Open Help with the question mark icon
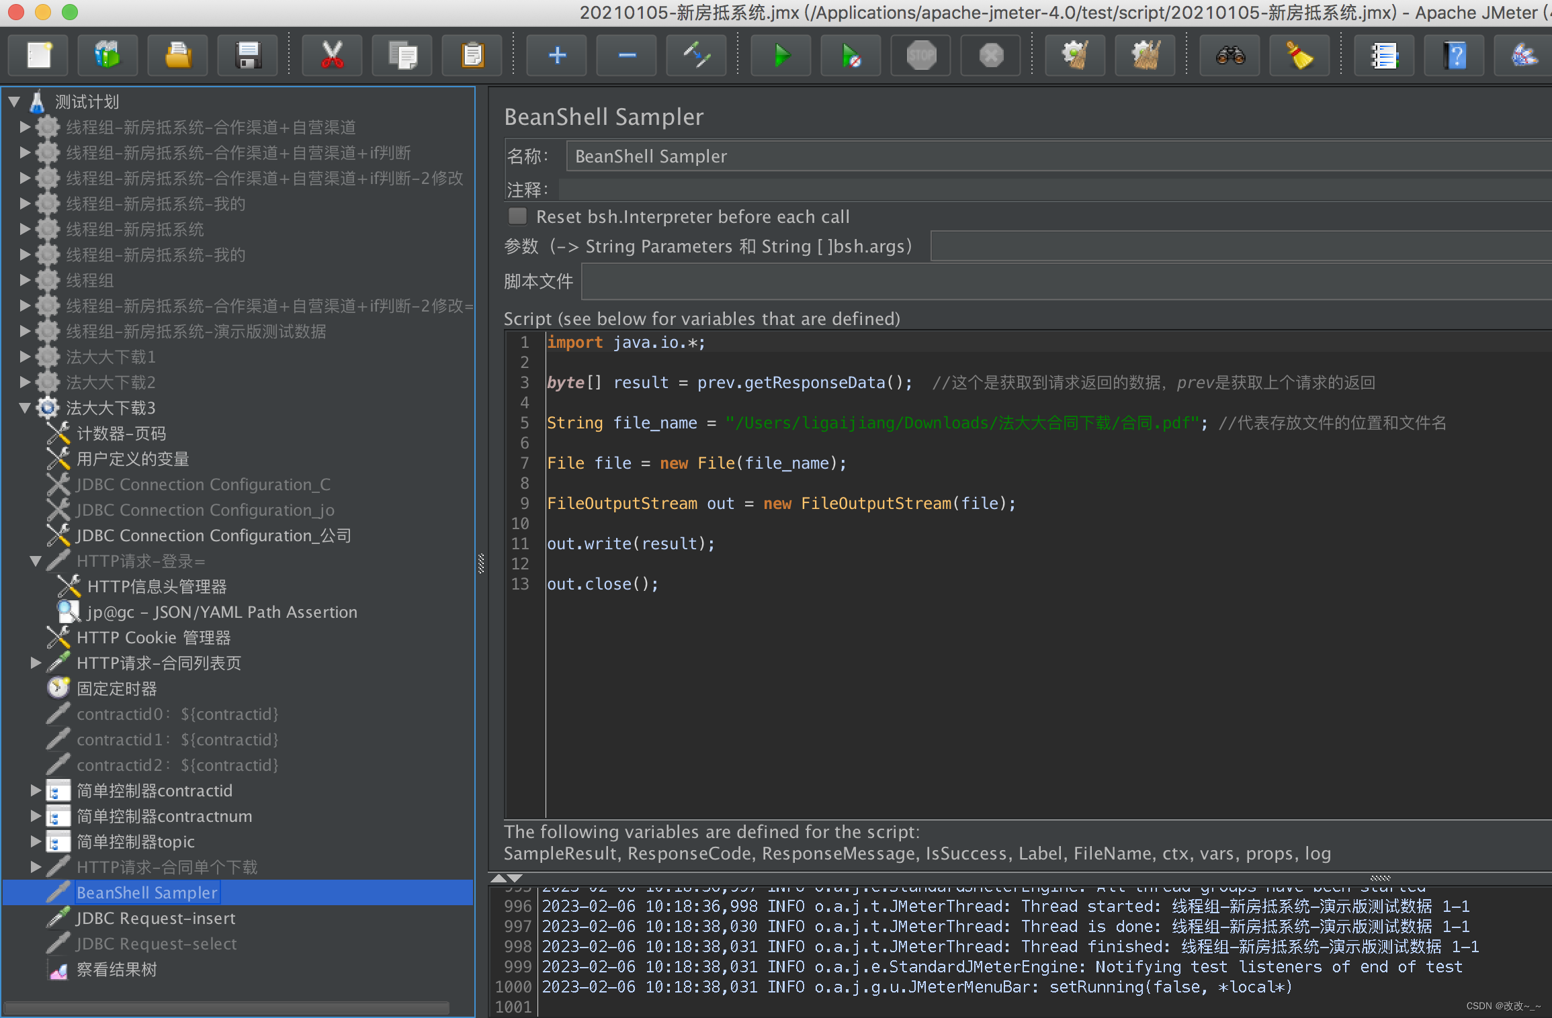Image resolution: width=1552 pixels, height=1018 pixels. (x=1455, y=55)
